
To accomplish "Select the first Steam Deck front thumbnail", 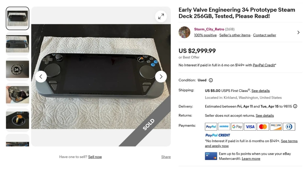I will (17, 18).
